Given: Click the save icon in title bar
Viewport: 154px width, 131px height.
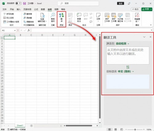Looking at the screenshot, I should pos(25,3).
